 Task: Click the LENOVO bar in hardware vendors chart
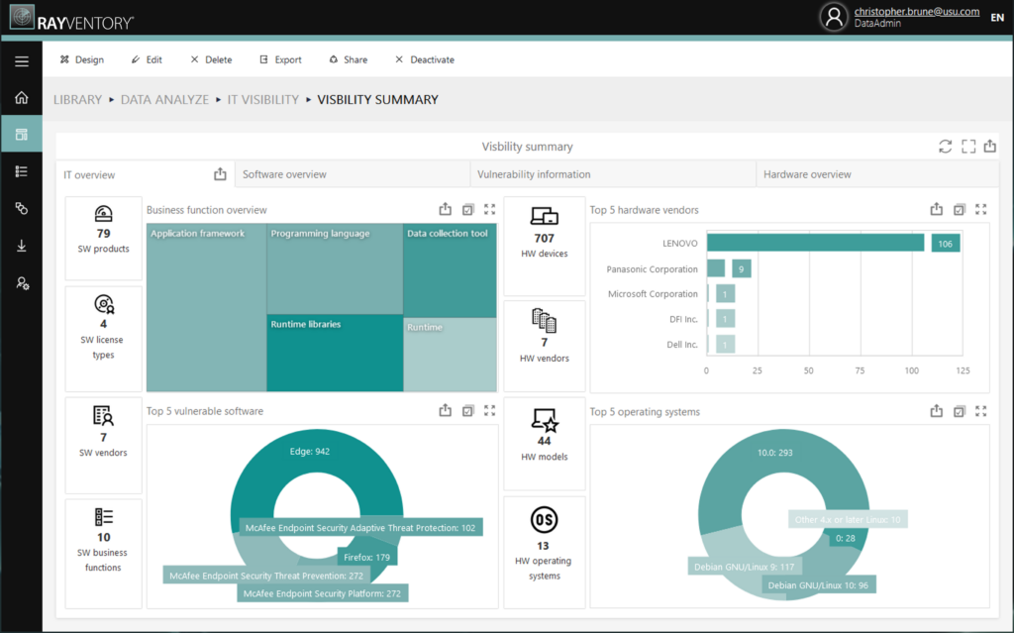coord(815,243)
